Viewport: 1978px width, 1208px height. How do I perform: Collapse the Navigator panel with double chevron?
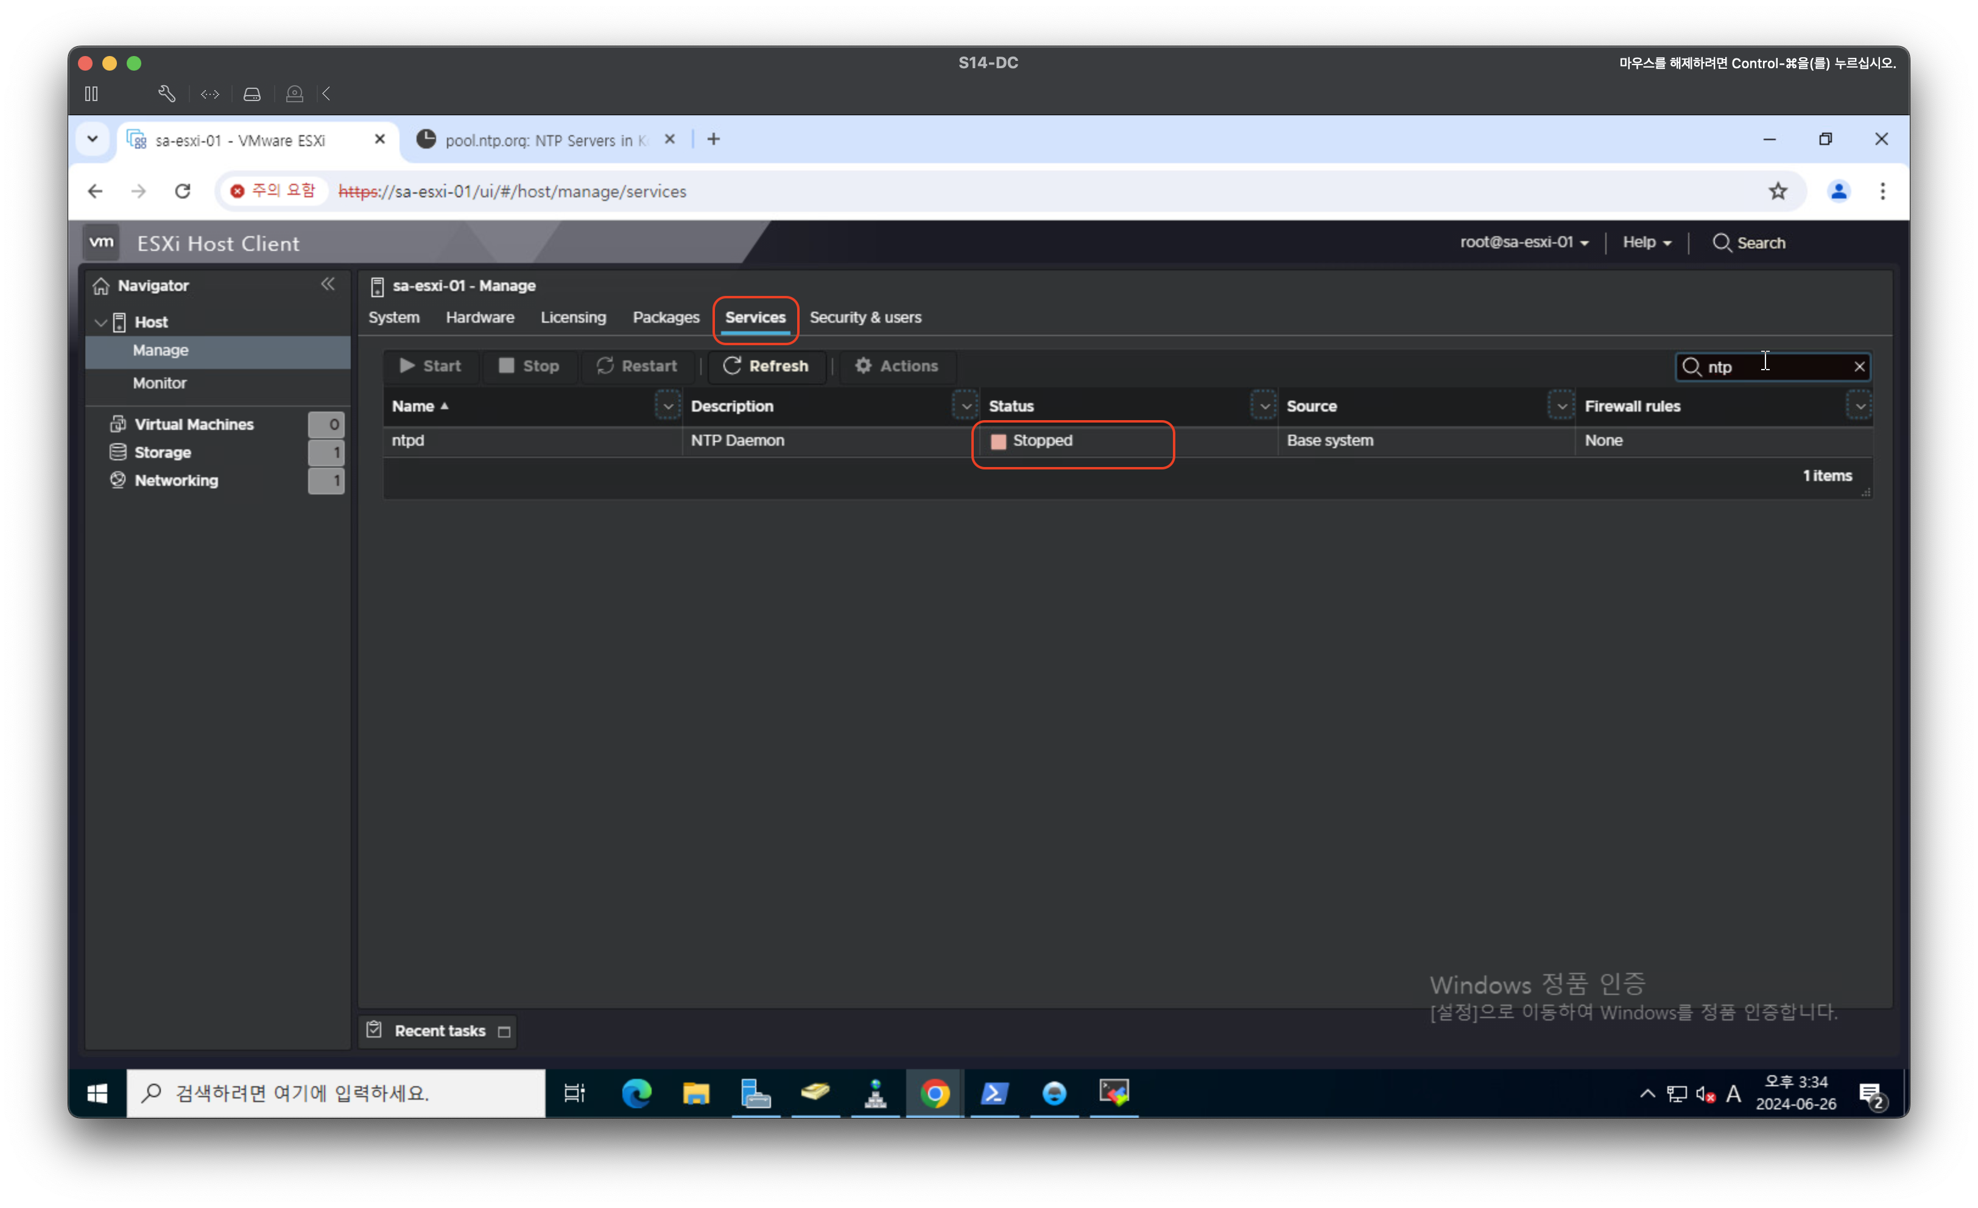coord(328,284)
